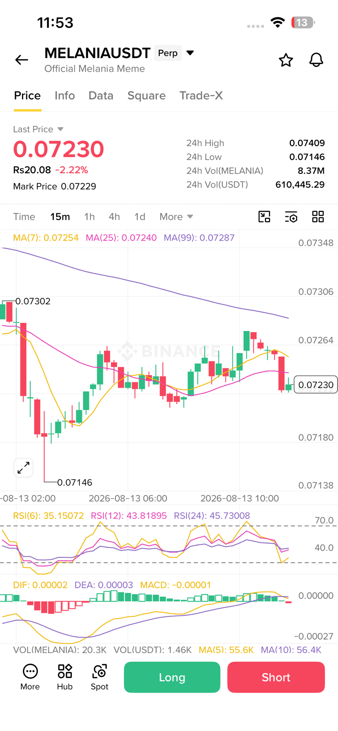Tap the chart low marker 0.07146
This screenshot has width=338, height=731.
pos(75,483)
